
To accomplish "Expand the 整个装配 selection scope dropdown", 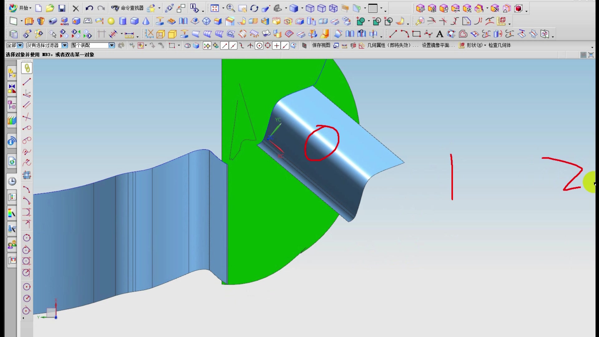I will (x=111, y=46).
